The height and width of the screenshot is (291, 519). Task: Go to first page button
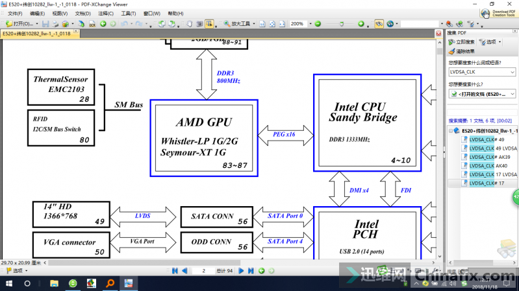(175, 271)
